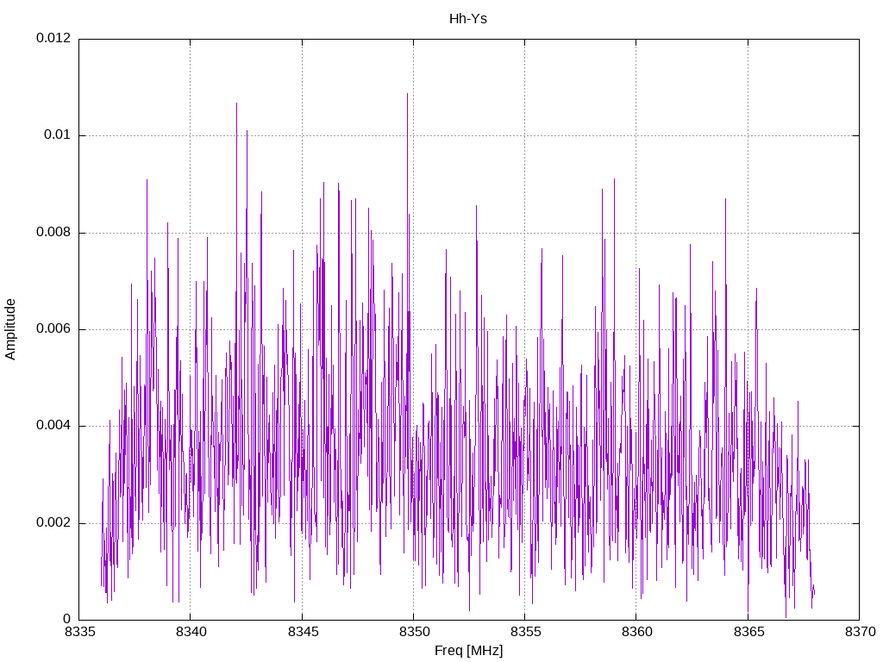
Task: Click the y-axis tick value 0.01
Action: [x=58, y=134]
